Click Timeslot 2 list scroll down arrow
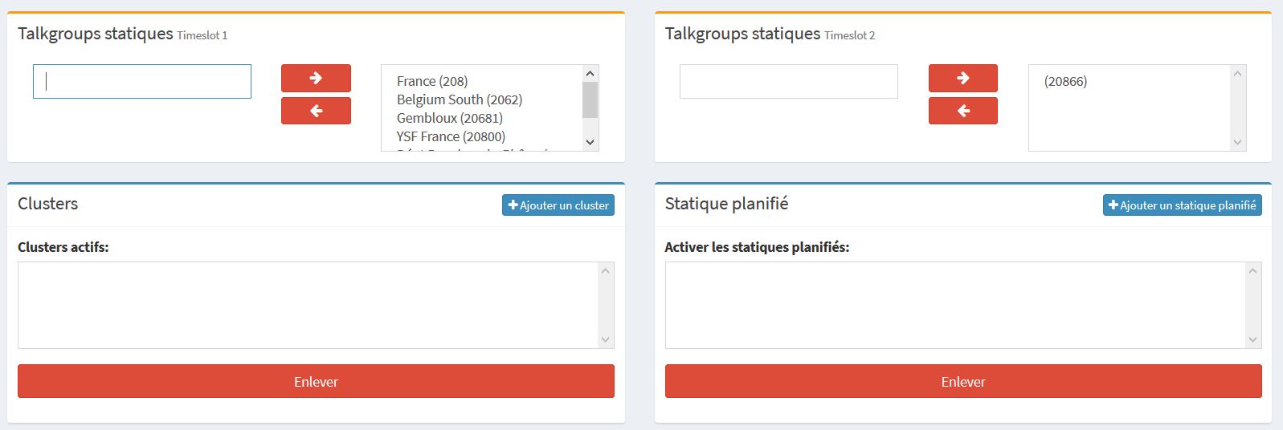This screenshot has width=1283, height=430. (x=1237, y=142)
